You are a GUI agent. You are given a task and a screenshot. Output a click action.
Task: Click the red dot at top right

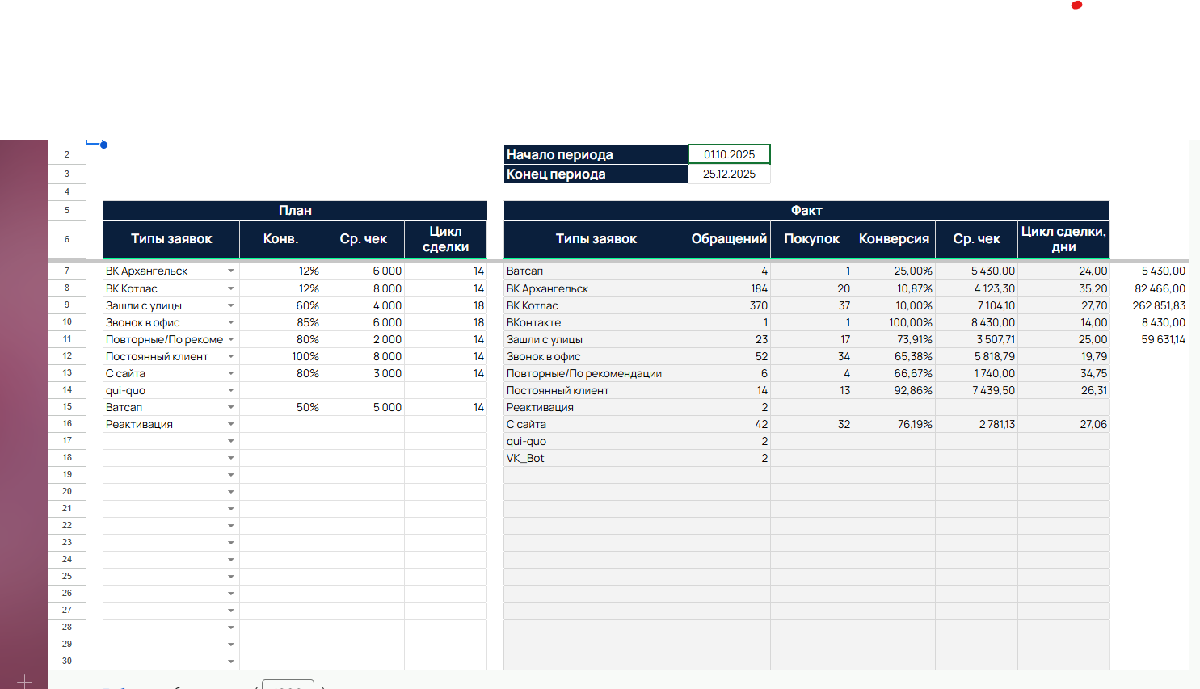(1076, 5)
